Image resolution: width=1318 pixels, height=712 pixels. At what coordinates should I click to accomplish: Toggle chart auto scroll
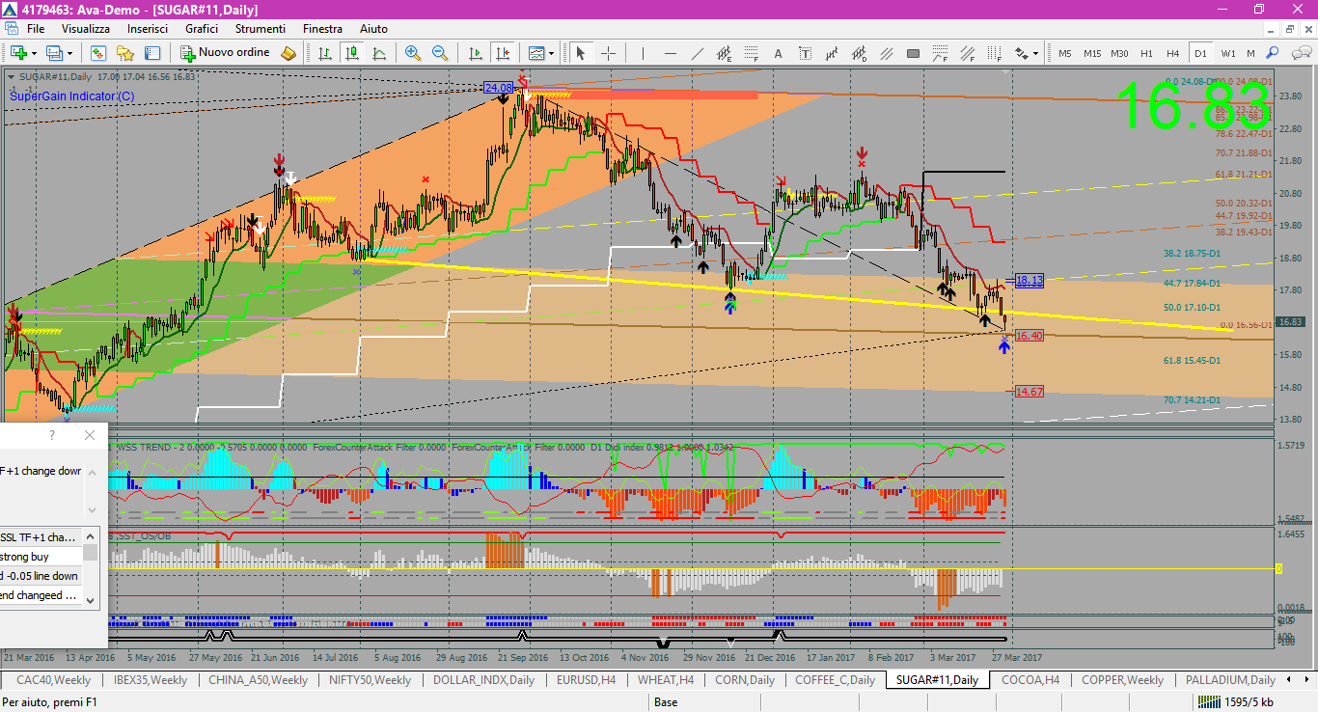pyautogui.click(x=476, y=53)
